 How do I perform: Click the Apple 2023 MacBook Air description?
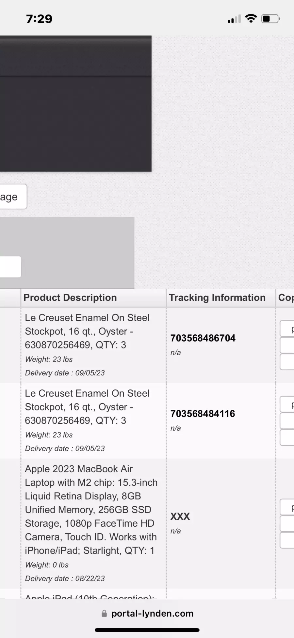point(91,510)
